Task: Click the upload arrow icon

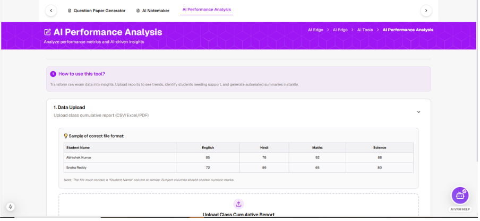Action: click(x=238, y=204)
